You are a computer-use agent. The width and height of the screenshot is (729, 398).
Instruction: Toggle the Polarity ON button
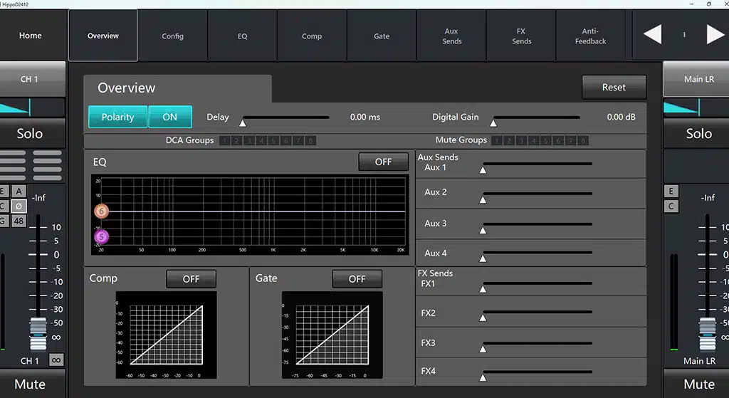coord(169,117)
